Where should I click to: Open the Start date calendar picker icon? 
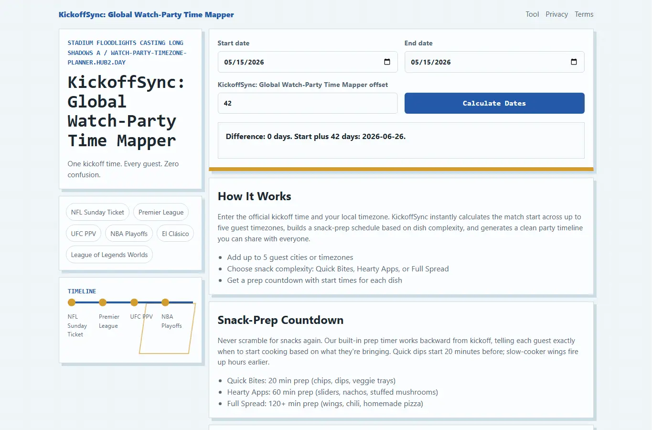click(387, 62)
